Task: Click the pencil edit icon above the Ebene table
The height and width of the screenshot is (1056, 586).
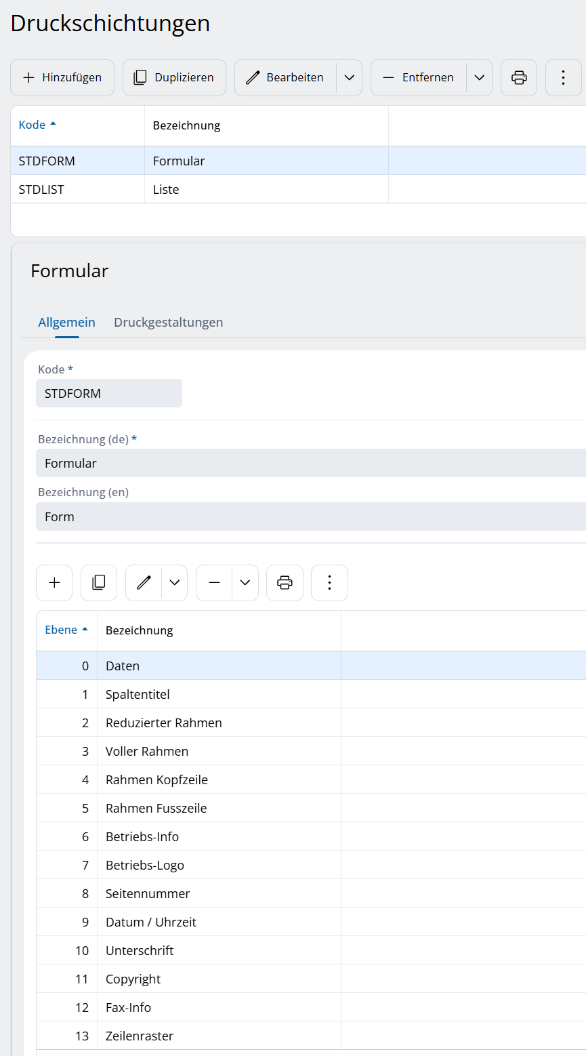Action: coord(144,583)
